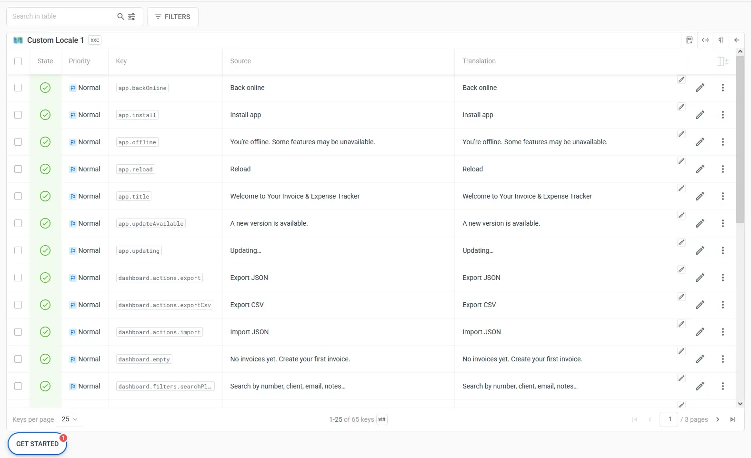Screen dimensions: 751x458
Task: Check the app.backOnline row checkbox
Action: tap(18, 88)
